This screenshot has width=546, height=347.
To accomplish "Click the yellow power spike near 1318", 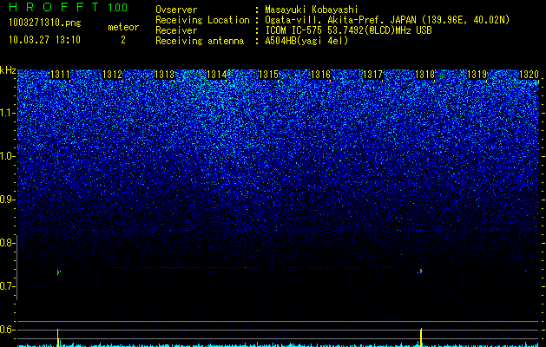I will [x=421, y=337].
